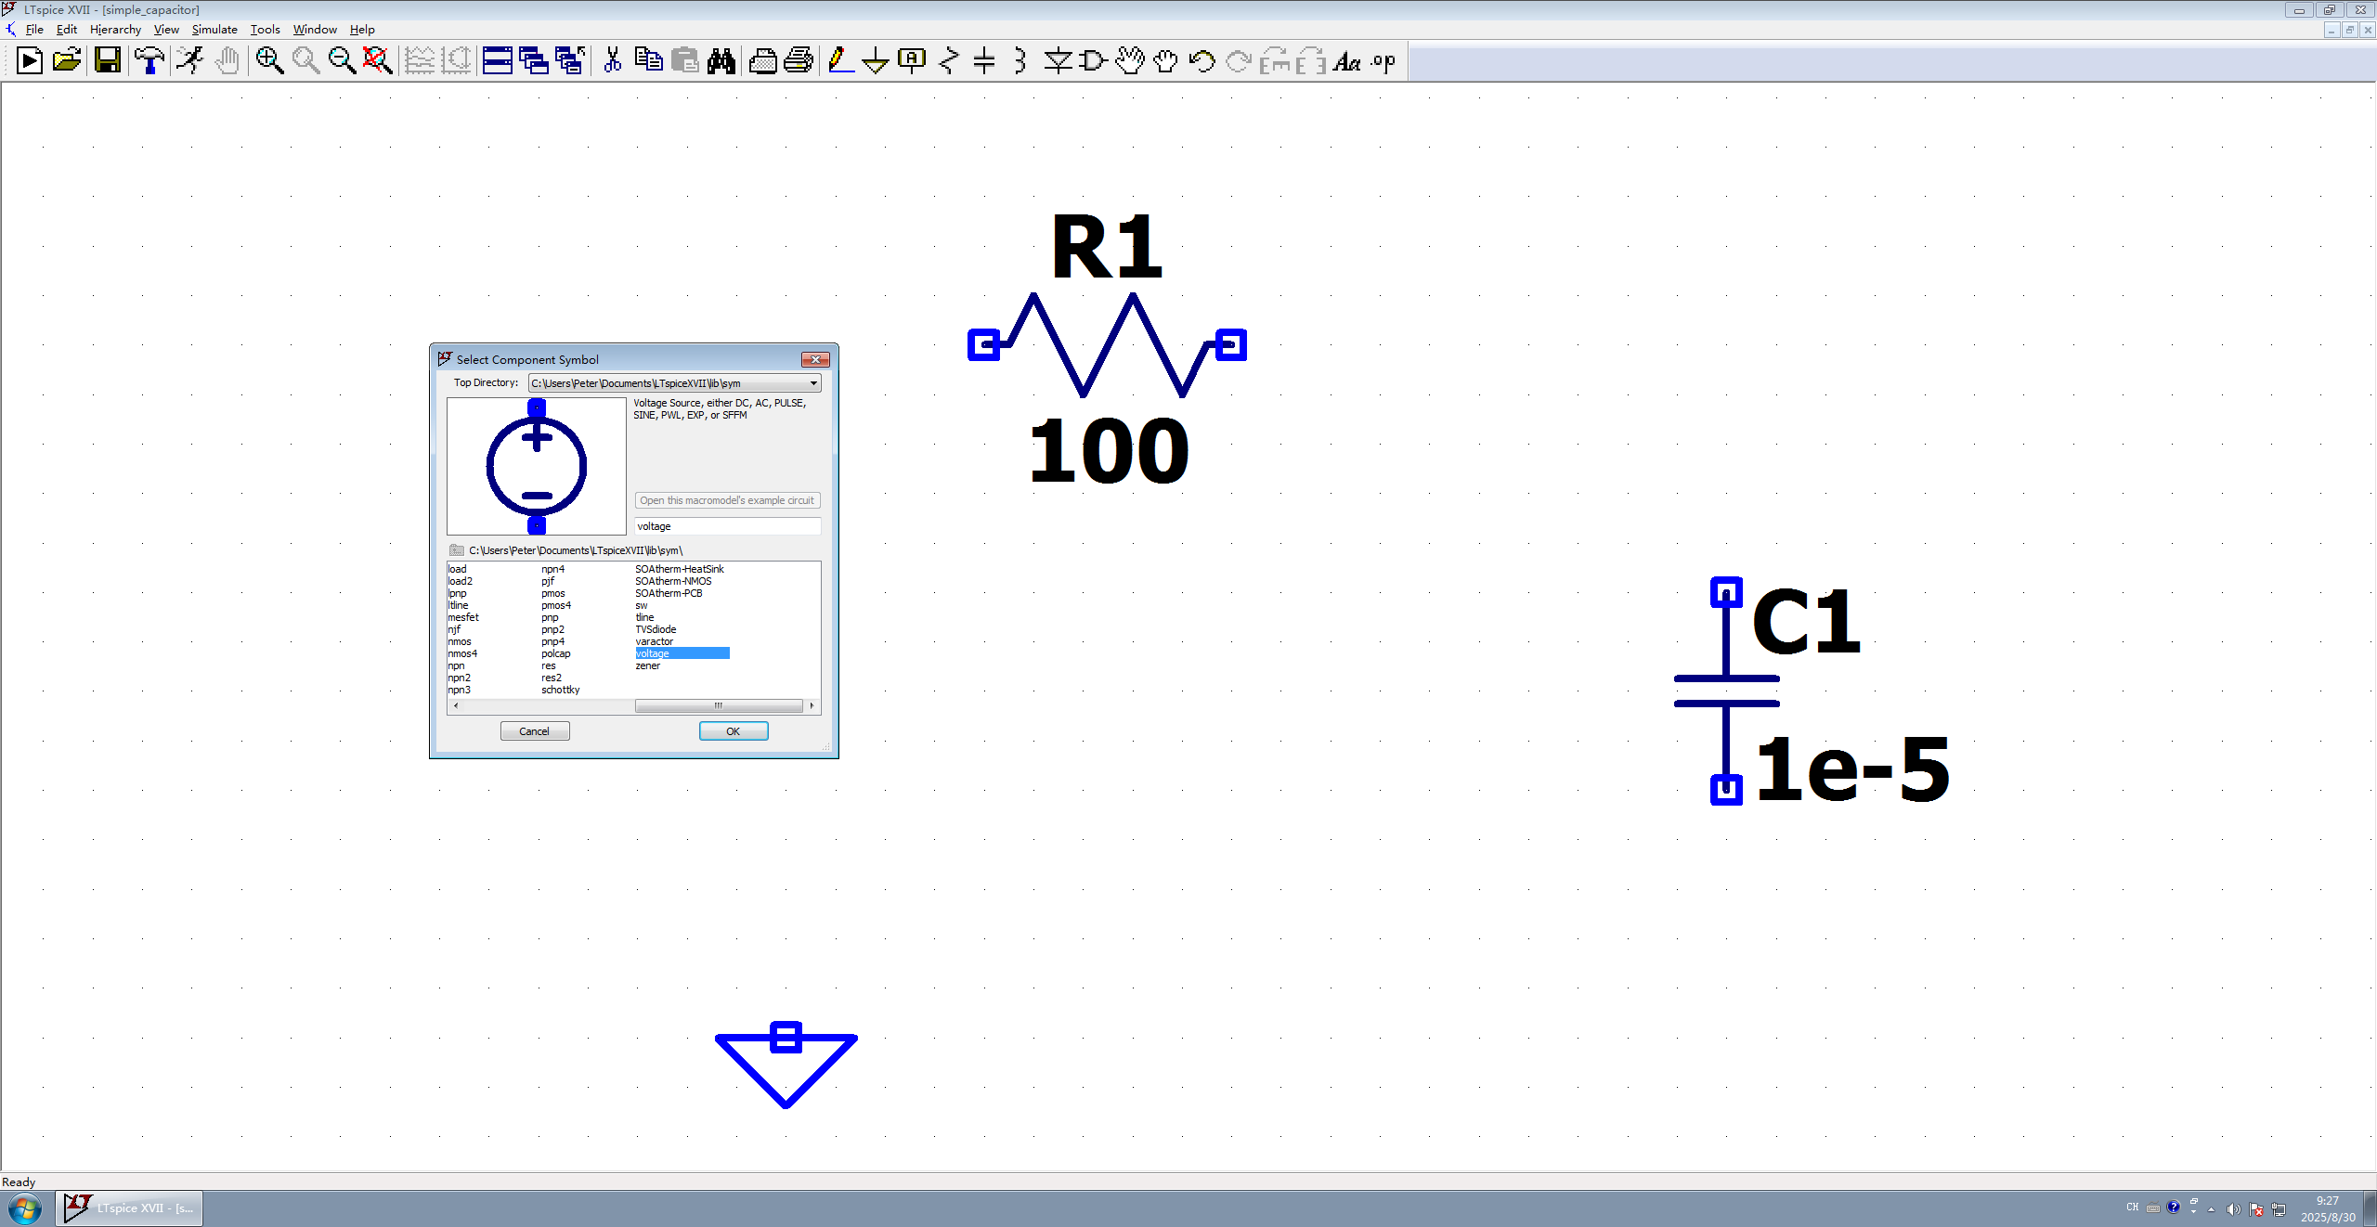
Task: Click the Zoom In magnifier icon
Action: click(269, 61)
